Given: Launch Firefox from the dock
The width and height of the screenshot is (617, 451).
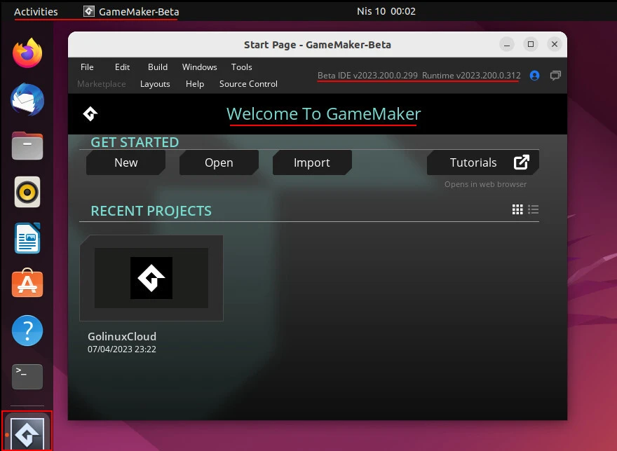Looking at the screenshot, I should click(x=27, y=53).
